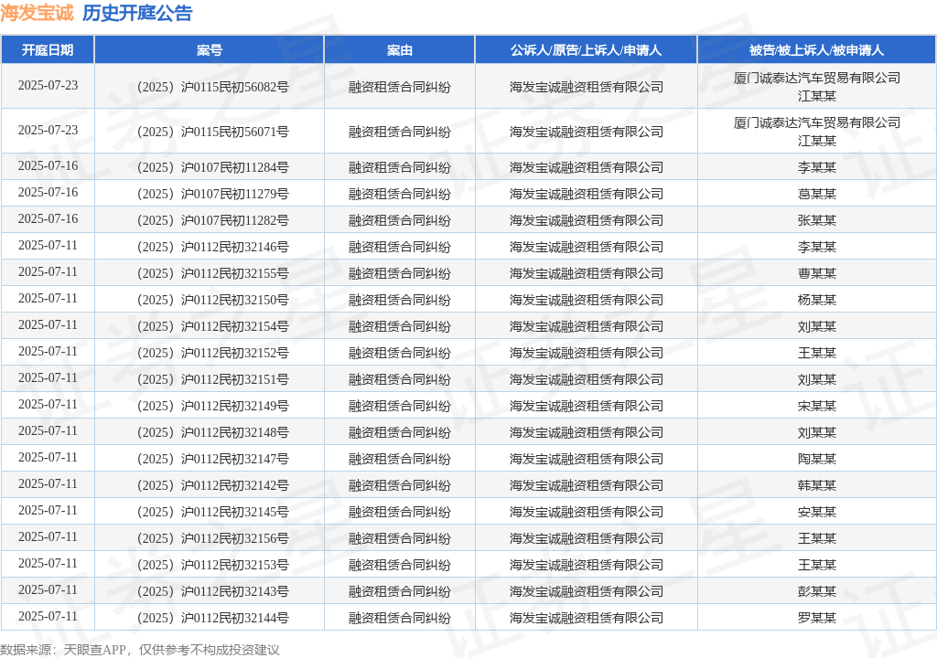Click 海发宝诚融资租赁有限公司 in the 11282号 row
The height and width of the screenshot is (658, 937).
587,221
